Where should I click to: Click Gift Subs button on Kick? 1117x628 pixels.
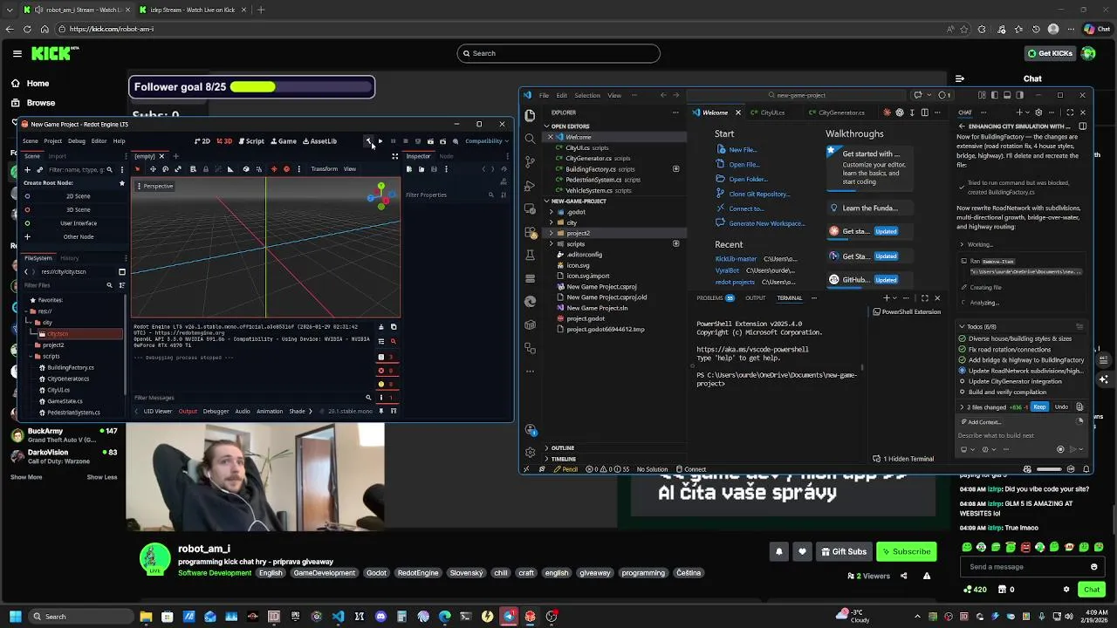click(843, 551)
